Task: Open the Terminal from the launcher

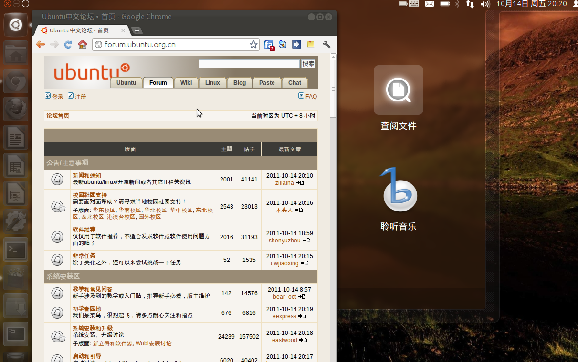Action: 16,249
